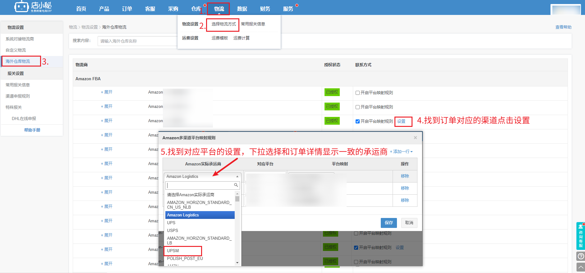Enable 开启平台映射规则 for second Amazon row
585x273 pixels.
tap(357, 107)
